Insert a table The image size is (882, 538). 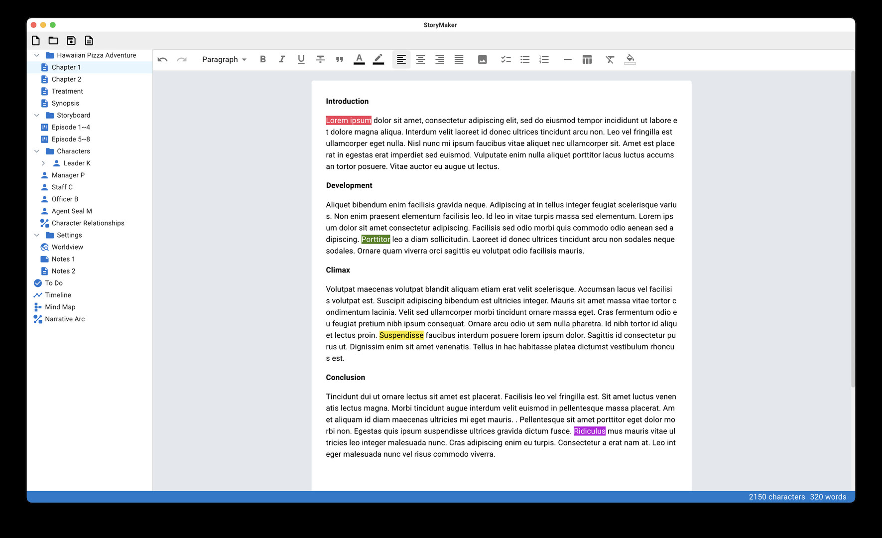pos(587,59)
